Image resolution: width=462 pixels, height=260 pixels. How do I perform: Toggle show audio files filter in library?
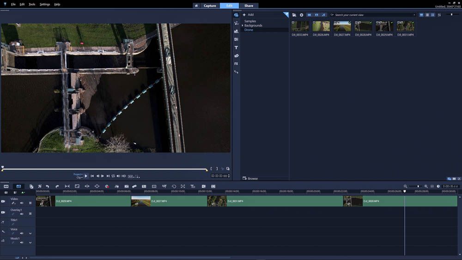click(323, 15)
